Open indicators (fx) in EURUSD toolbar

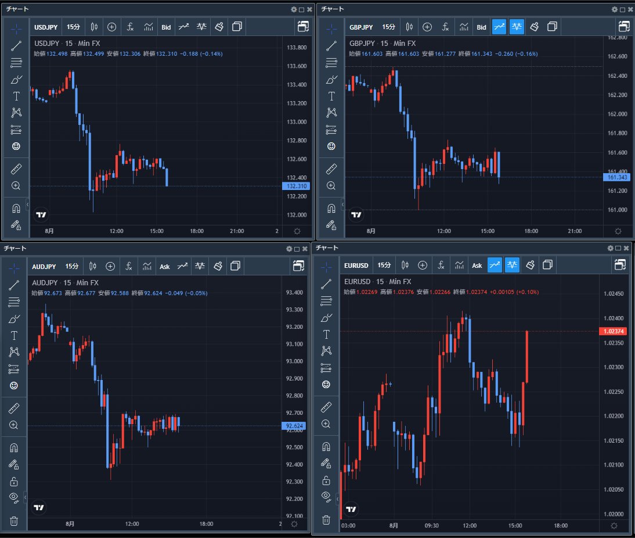point(441,265)
